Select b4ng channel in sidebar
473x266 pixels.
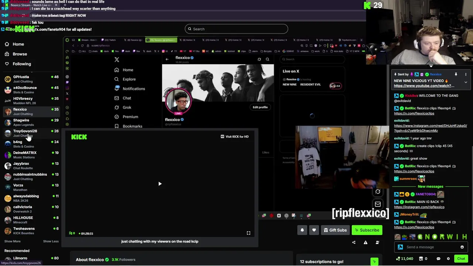coord(31,144)
